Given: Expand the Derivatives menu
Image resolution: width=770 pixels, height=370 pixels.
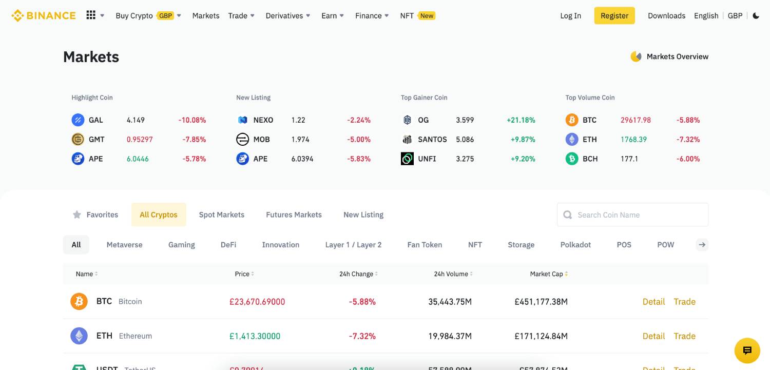Looking at the screenshot, I should tap(288, 15).
